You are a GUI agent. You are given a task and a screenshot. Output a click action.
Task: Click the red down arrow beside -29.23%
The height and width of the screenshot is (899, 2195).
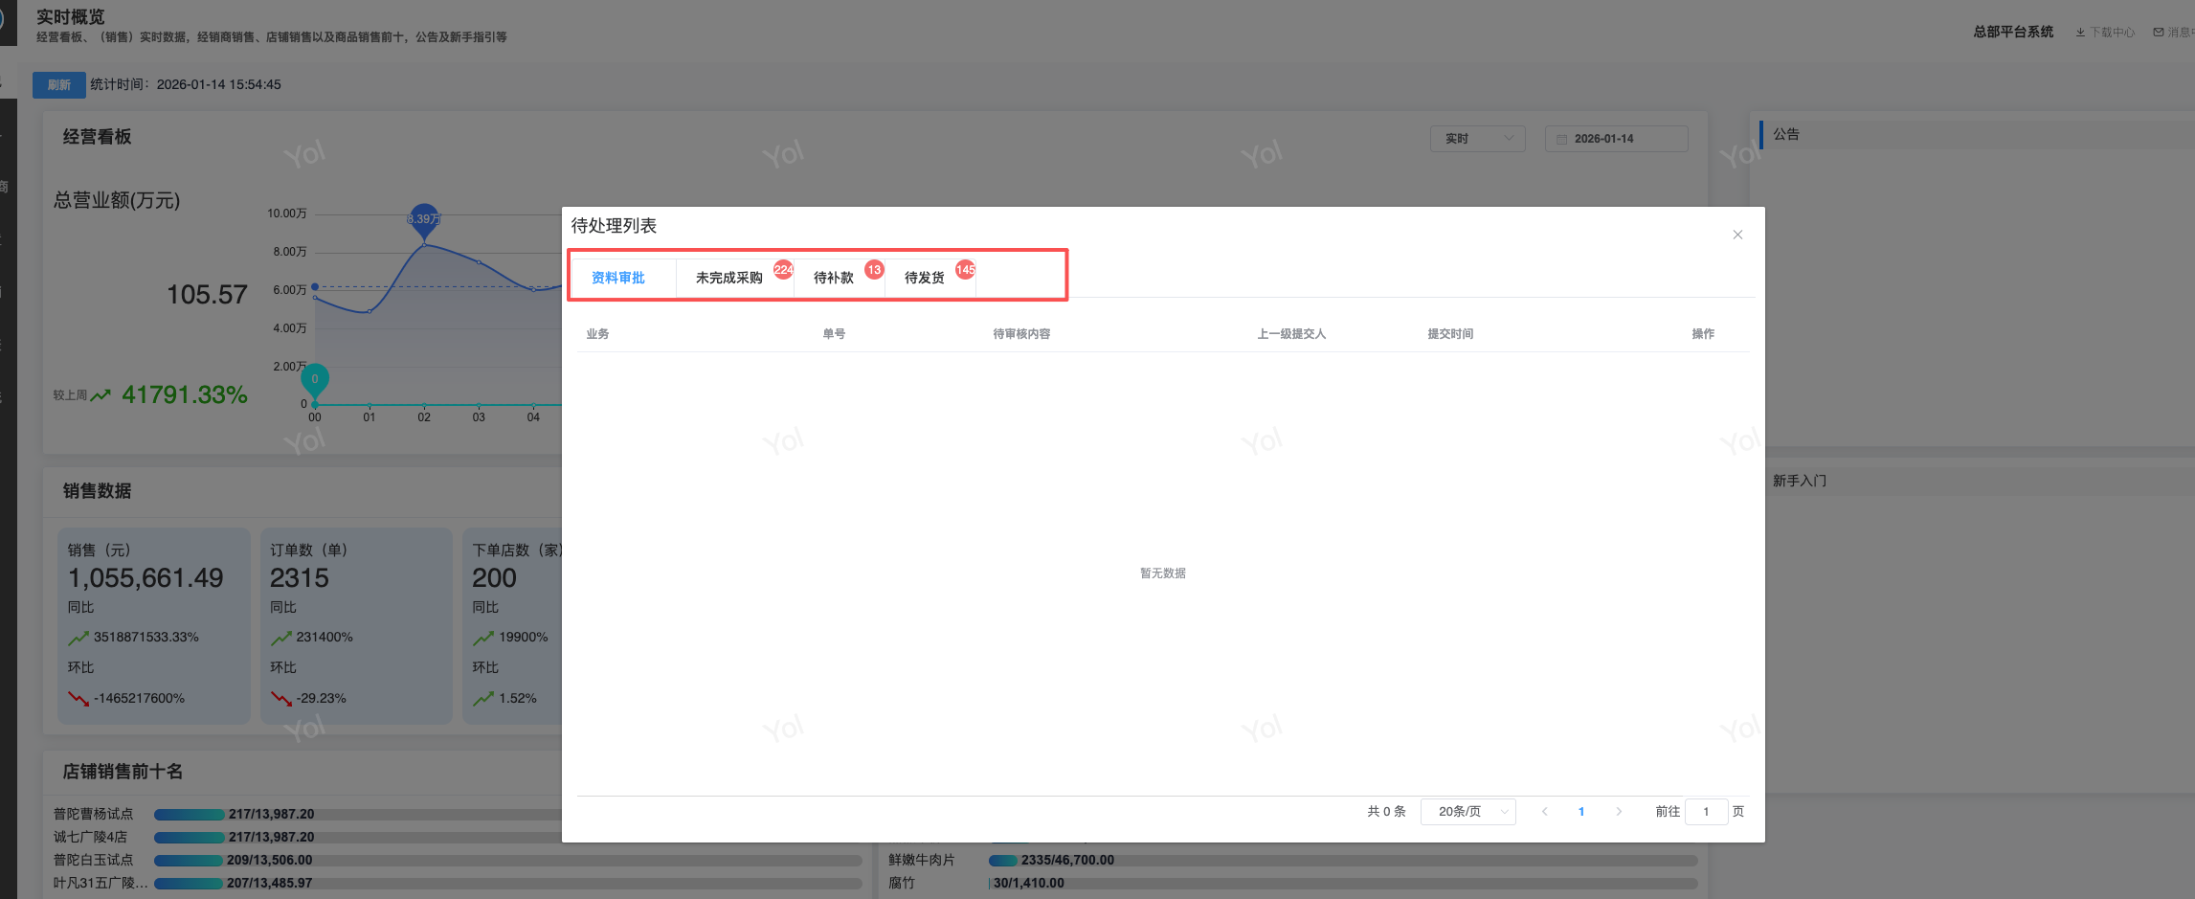280,699
